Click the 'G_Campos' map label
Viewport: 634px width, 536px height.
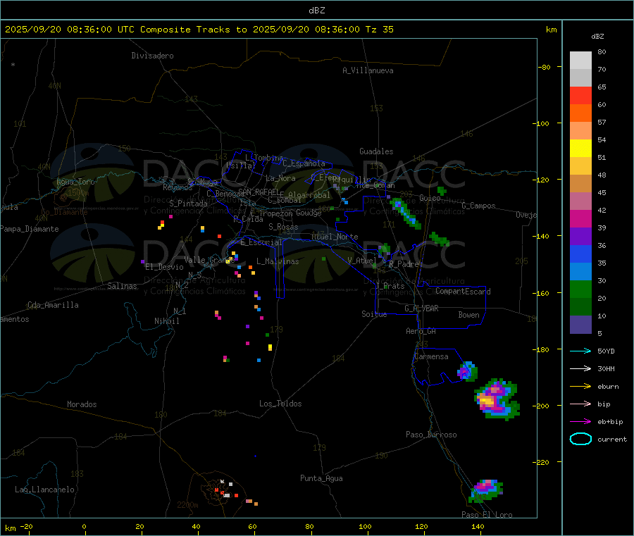[478, 206]
